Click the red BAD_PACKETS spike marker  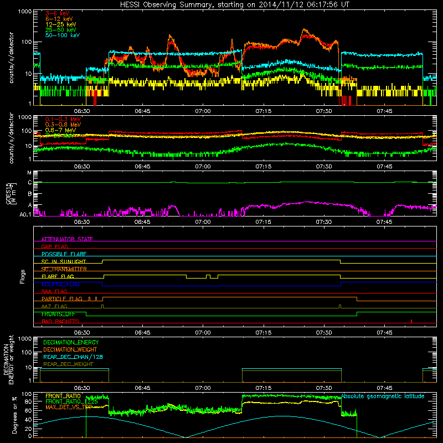pyautogui.click(x=411, y=321)
